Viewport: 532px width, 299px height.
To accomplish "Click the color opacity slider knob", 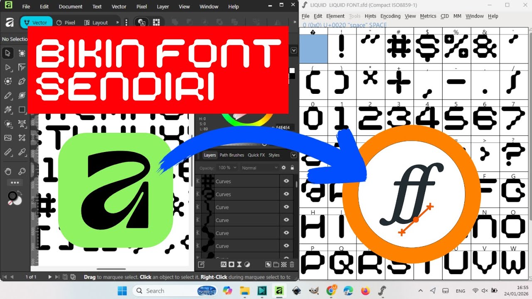I will (264, 144).
